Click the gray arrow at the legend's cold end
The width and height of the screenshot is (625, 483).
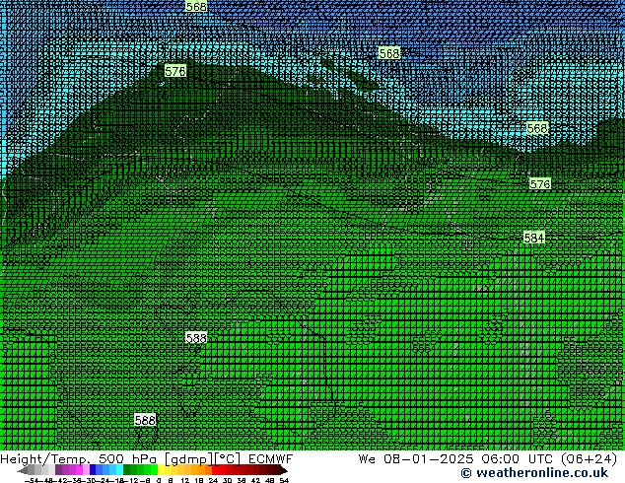[23, 470]
